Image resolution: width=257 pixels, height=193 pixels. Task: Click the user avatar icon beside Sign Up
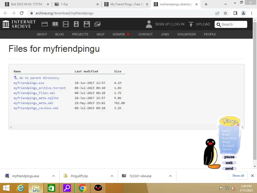(149, 24)
